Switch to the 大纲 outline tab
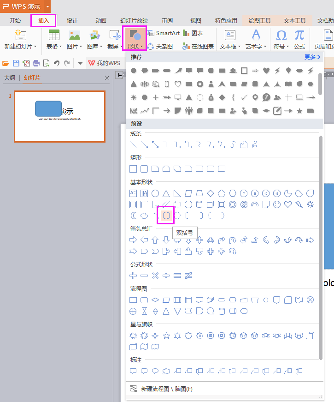 (10, 78)
